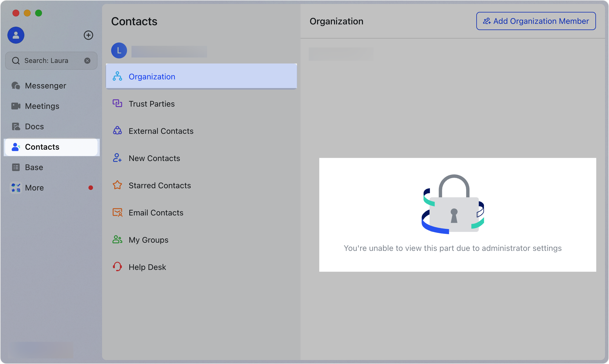This screenshot has height=364, width=609.
Task: Open My Groups
Action: pos(148,240)
